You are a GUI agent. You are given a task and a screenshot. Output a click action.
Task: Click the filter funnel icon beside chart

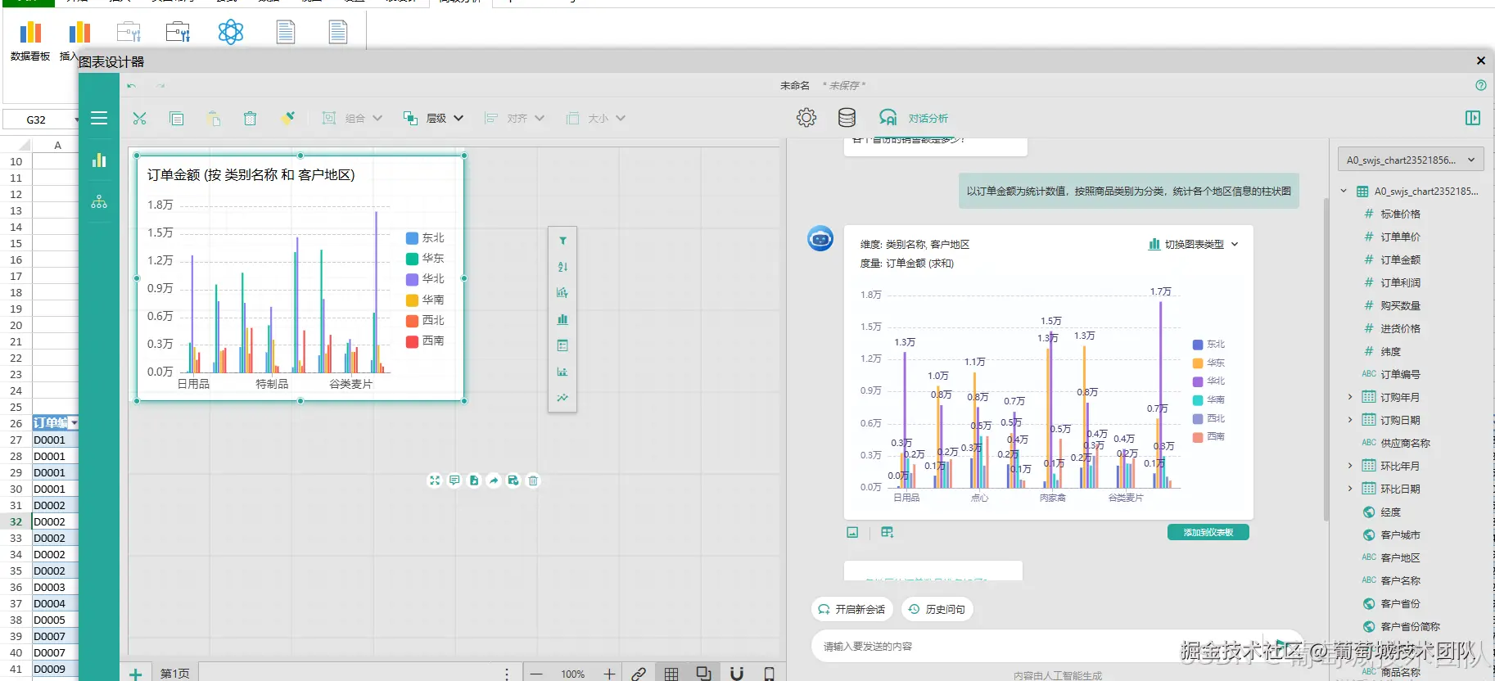pyautogui.click(x=562, y=241)
